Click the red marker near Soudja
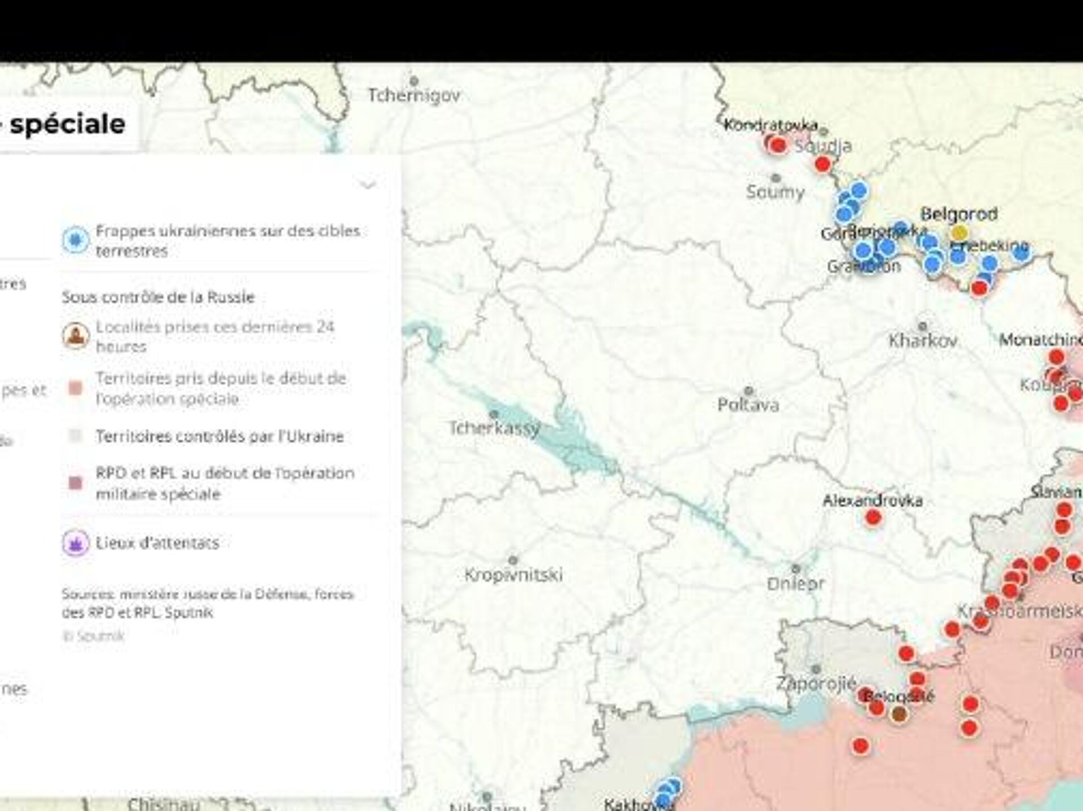The image size is (1083, 811). 822,164
